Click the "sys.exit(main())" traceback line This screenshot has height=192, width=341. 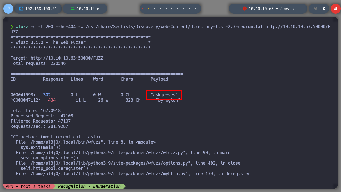(x=41, y=147)
